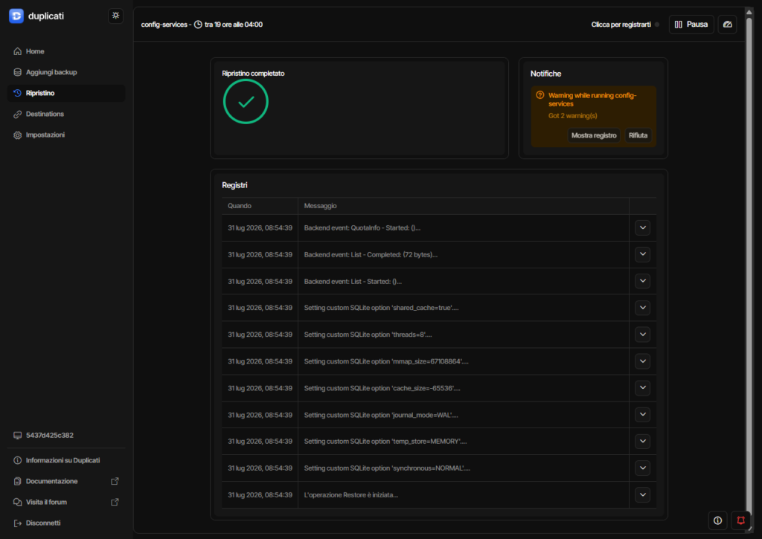Click the Home house icon
762x539 pixels.
(18, 51)
